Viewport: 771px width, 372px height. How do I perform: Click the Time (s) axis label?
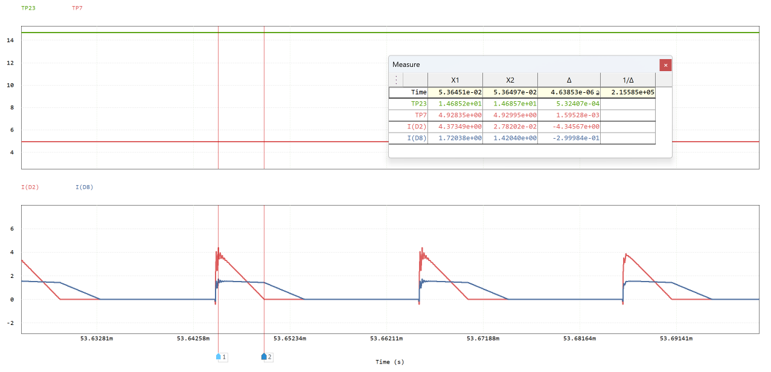point(389,362)
